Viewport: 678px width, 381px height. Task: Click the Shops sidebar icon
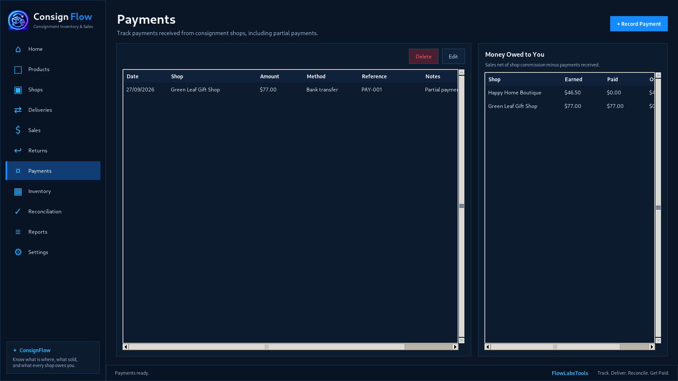[18, 90]
